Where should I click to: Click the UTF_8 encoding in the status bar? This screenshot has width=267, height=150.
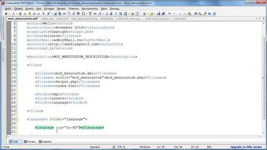coord(121,147)
